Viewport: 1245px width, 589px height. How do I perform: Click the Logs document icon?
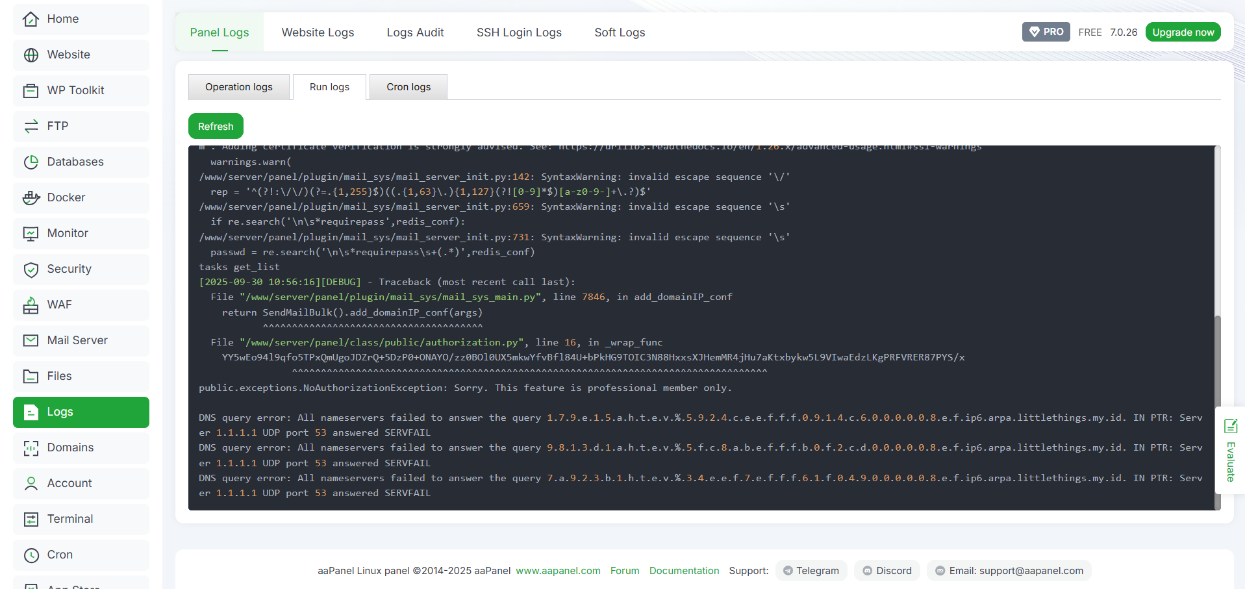(x=31, y=412)
